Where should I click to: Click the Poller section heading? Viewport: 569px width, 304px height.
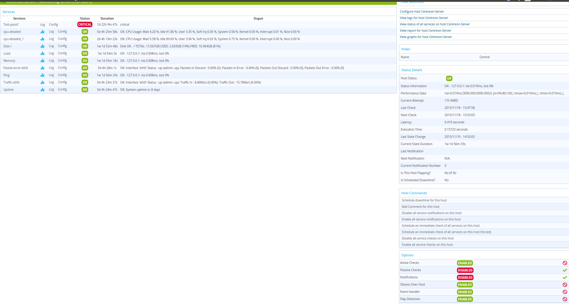(x=406, y=49)
